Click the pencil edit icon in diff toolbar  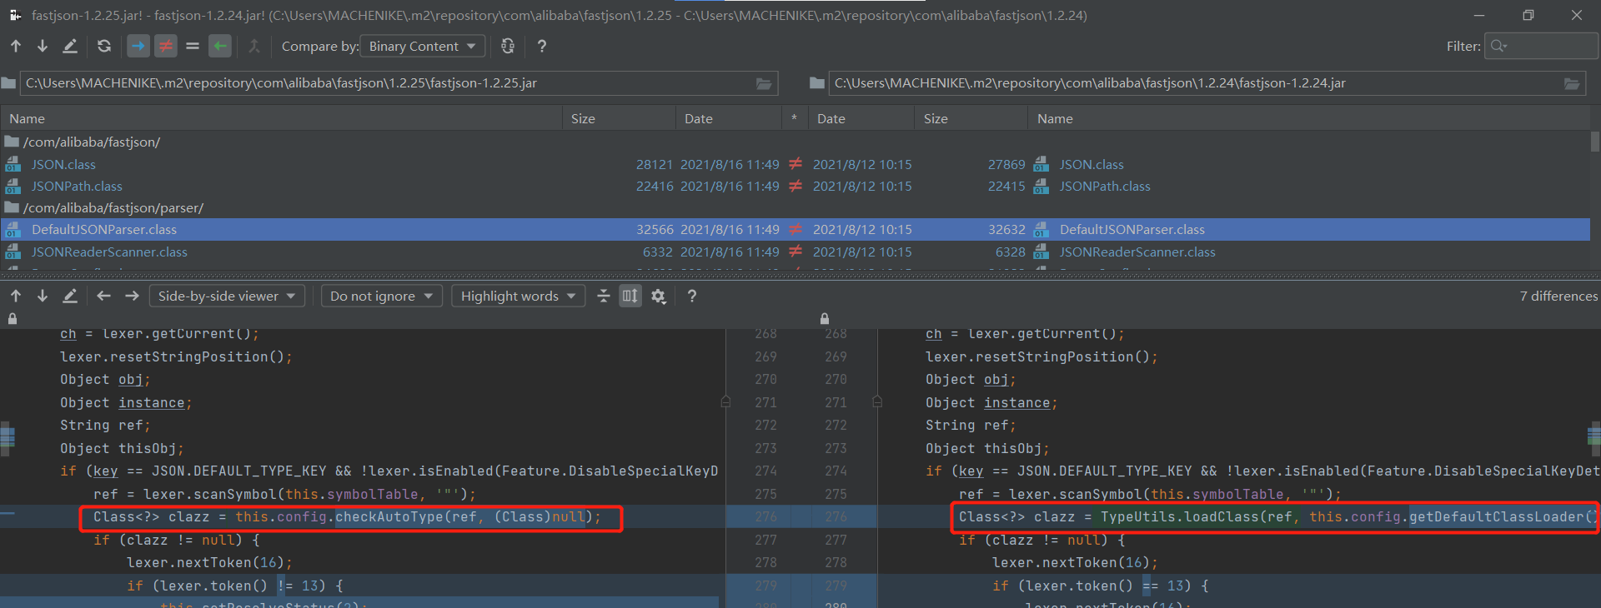(x=70, y=296)
